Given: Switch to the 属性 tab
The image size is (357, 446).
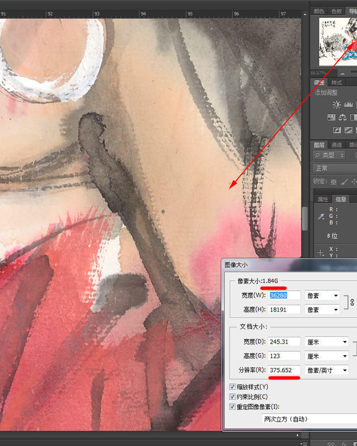Looking at the screenshot, I should (323, 199).
